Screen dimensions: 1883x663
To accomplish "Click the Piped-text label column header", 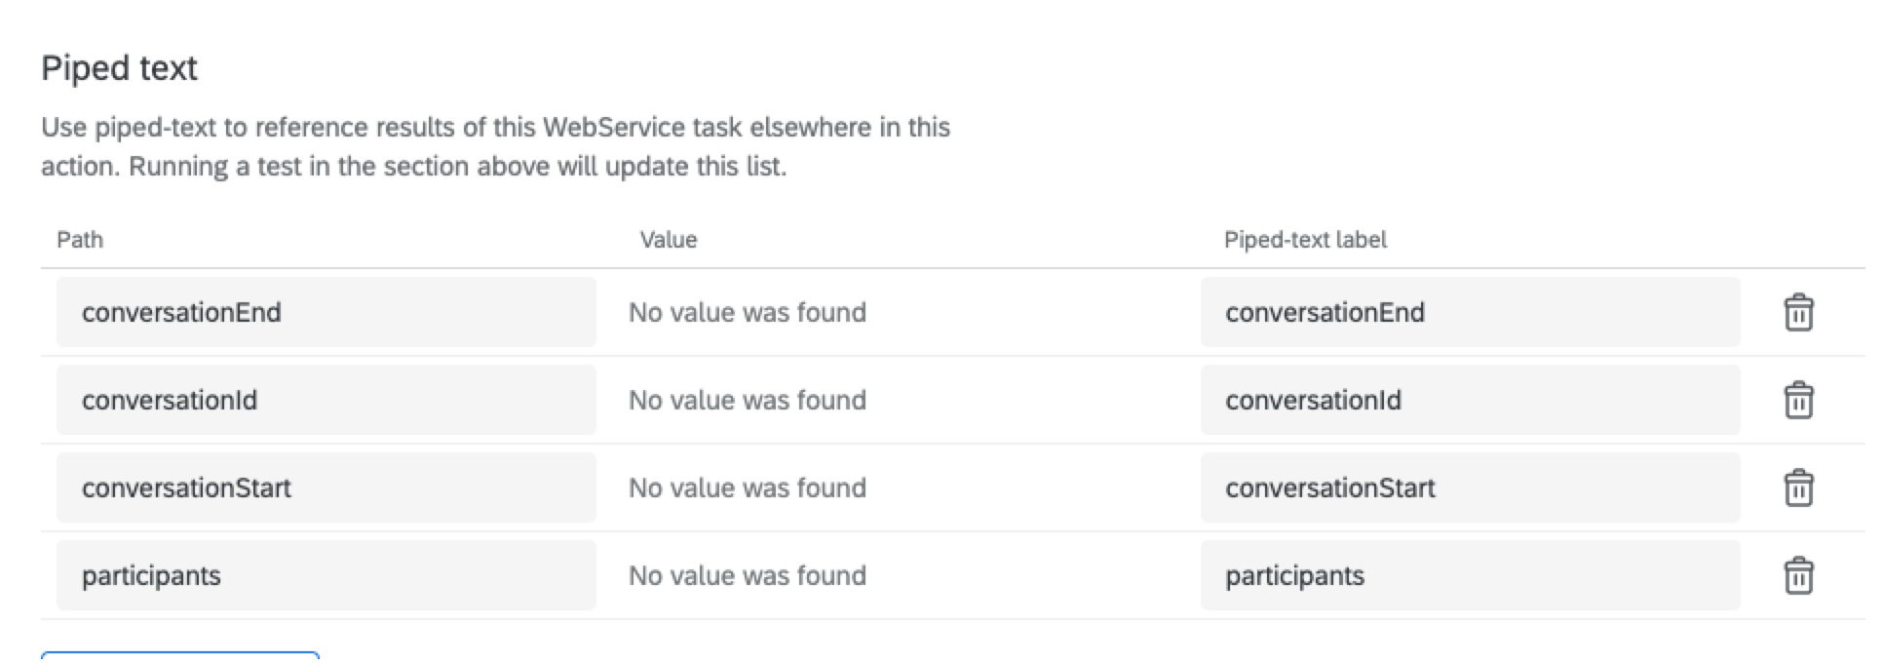I will (1306, 239).
